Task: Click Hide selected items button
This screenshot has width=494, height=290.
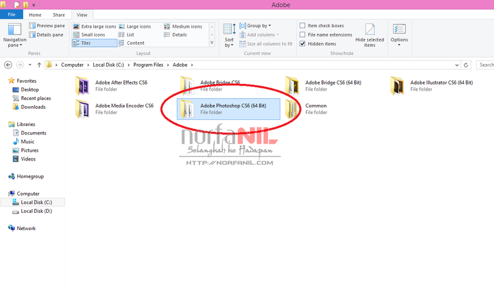Action: tap(369, 35)
